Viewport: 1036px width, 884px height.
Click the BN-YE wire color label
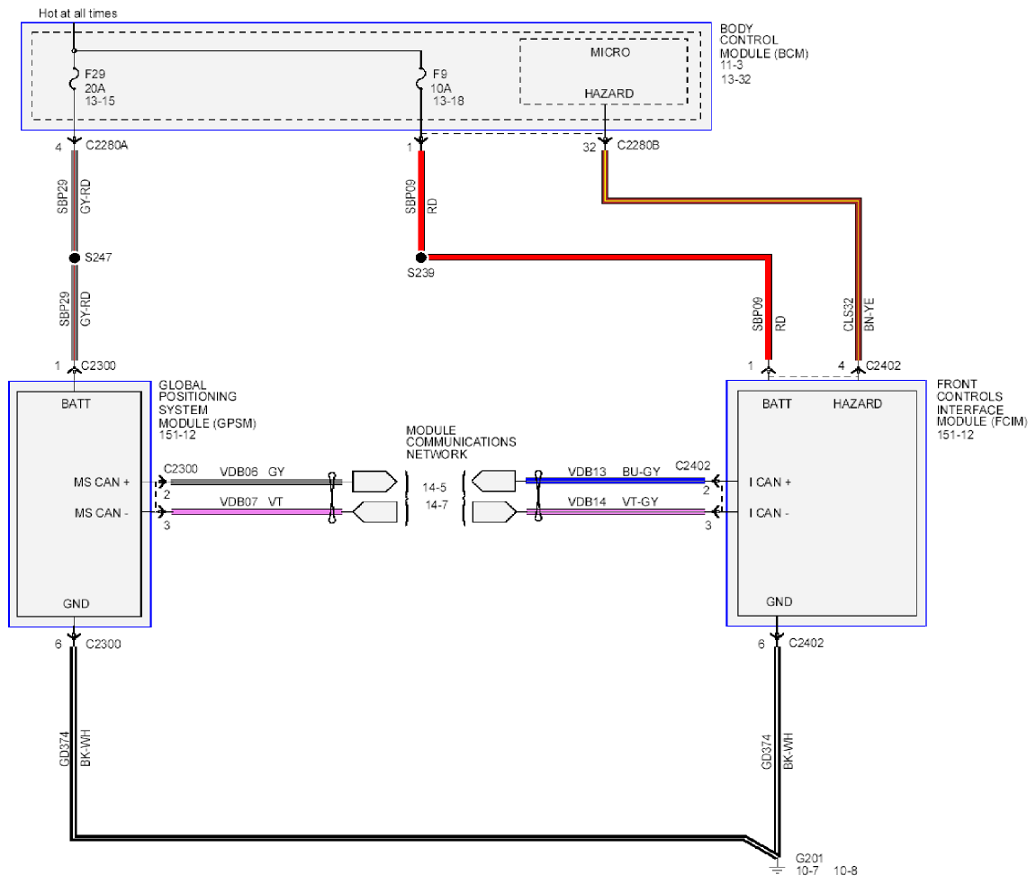pyautogui.click(x=869, y=314)
